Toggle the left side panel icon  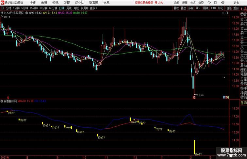(2, 8)
